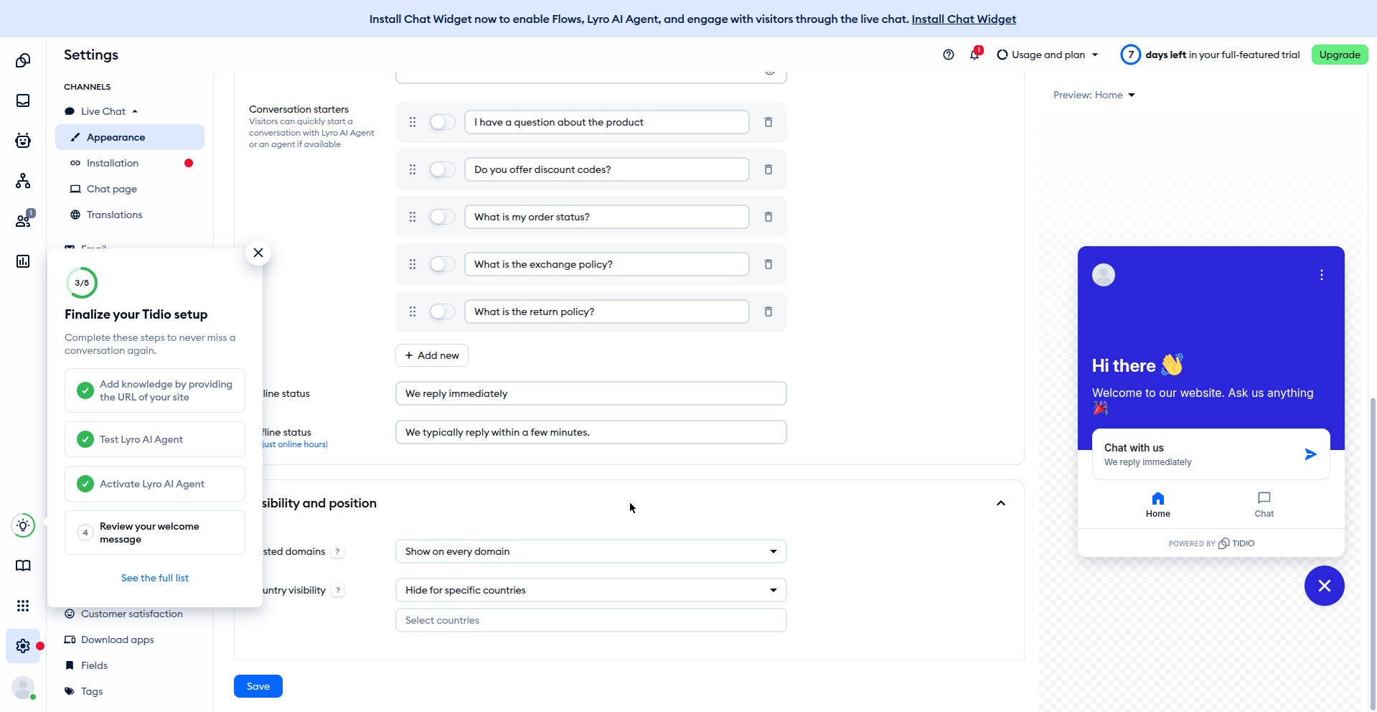
Task: Click the Select countries input field
Action: 591,620
